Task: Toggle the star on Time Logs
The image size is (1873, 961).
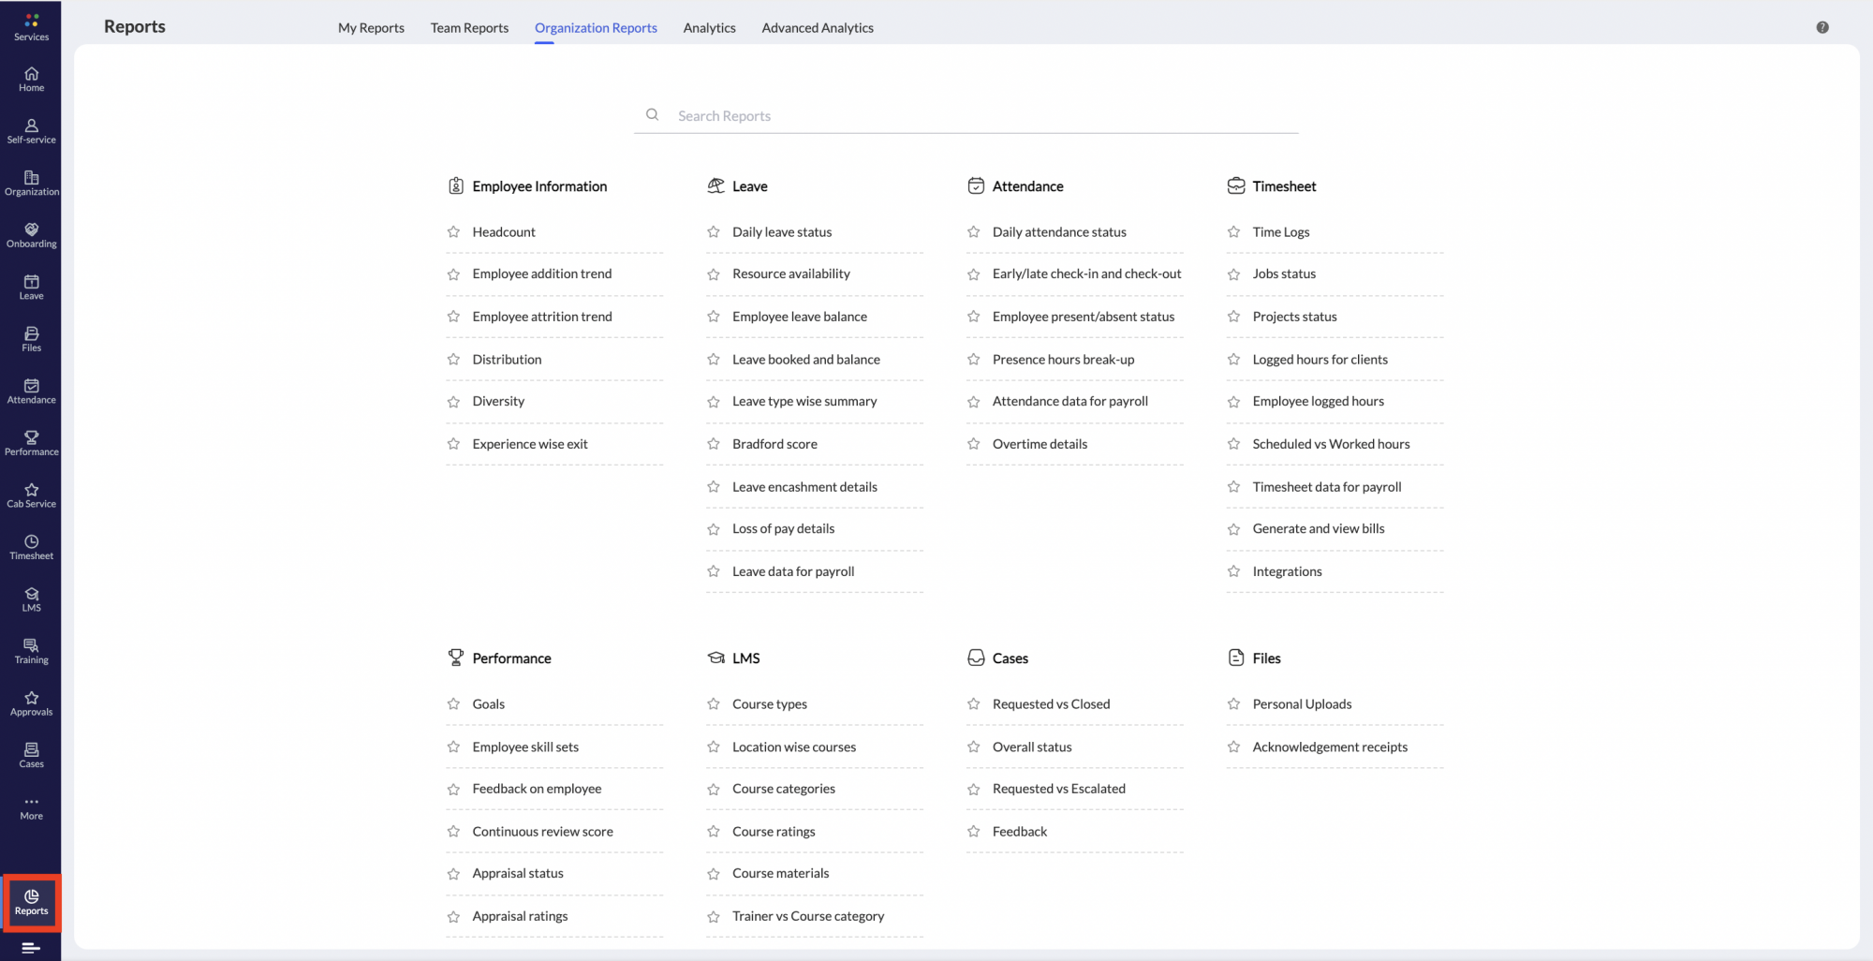Action: pos(1234,231)
